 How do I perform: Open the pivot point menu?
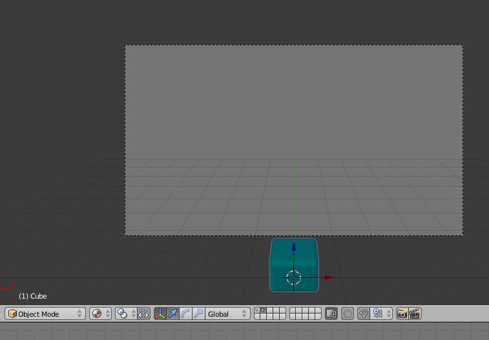pyautogui.click(x=126, y=313)
